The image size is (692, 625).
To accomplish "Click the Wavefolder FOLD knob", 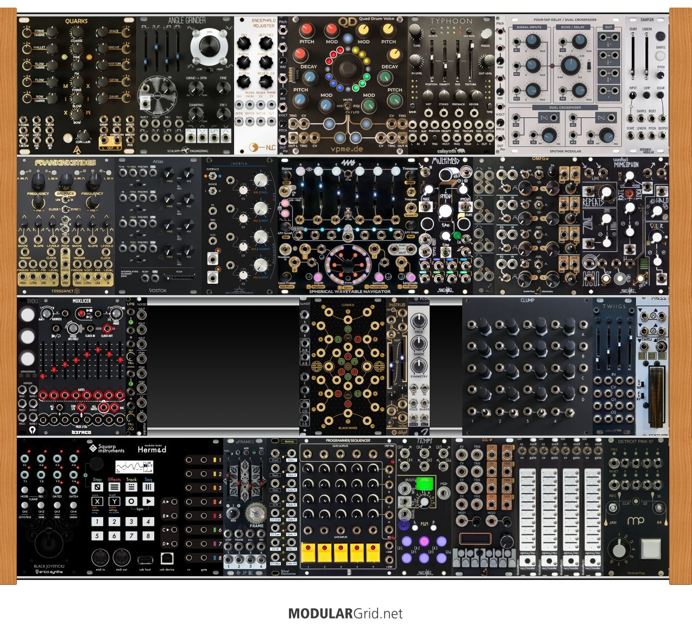I will (419, 322).
